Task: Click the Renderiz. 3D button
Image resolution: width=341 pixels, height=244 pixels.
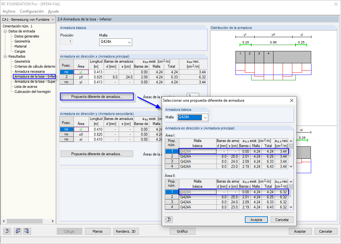Action: (126, 231)
